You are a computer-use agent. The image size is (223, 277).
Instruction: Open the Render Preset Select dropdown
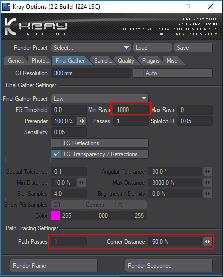[x=91, y=48]
